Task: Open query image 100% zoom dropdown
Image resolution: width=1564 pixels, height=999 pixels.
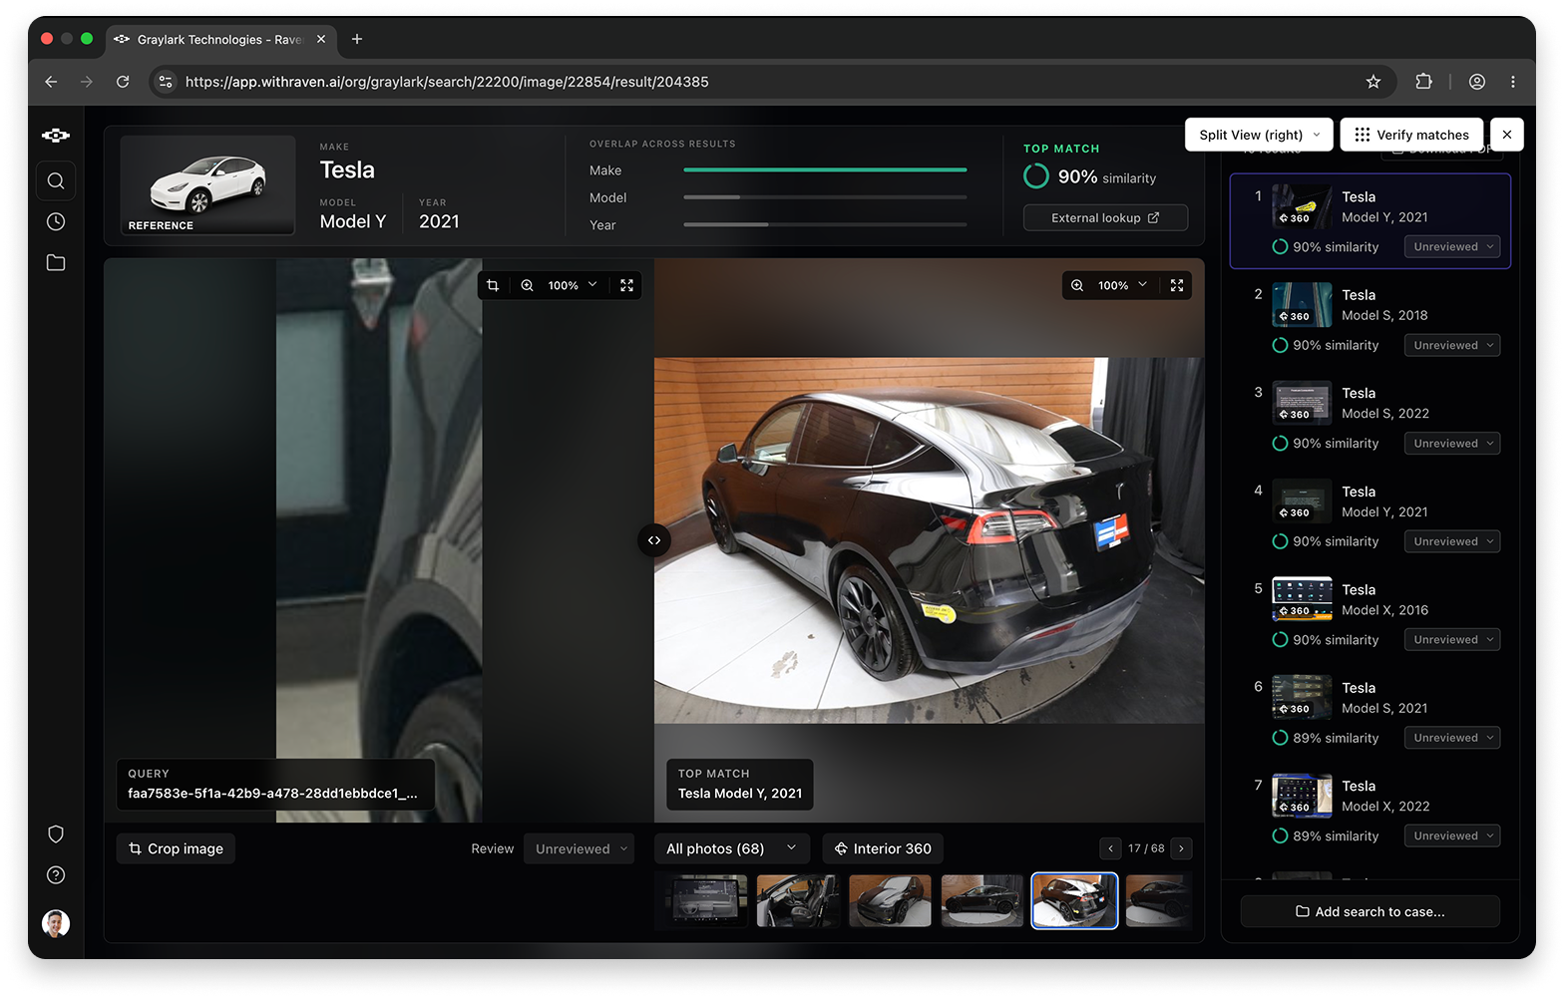Action: (x=573, y=285)
